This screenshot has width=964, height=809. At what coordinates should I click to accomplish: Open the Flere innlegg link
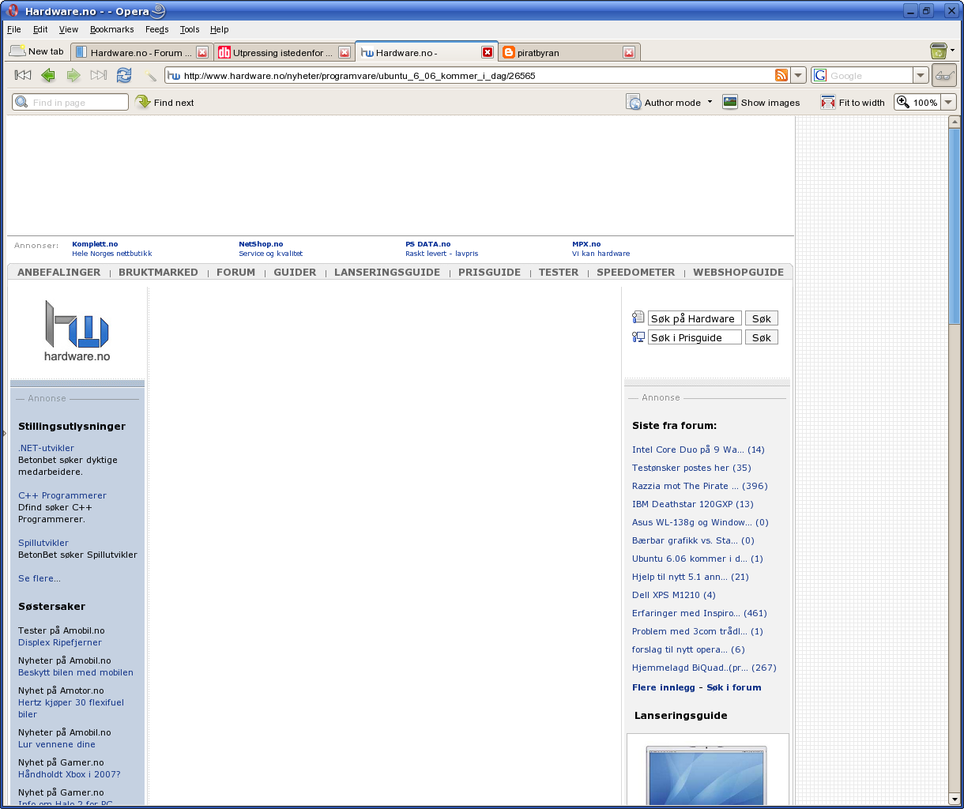click(664, 687)
